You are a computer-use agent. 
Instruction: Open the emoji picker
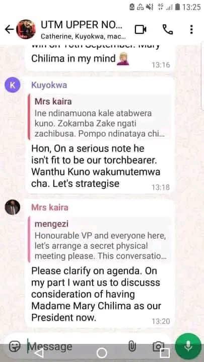point(15,346)
